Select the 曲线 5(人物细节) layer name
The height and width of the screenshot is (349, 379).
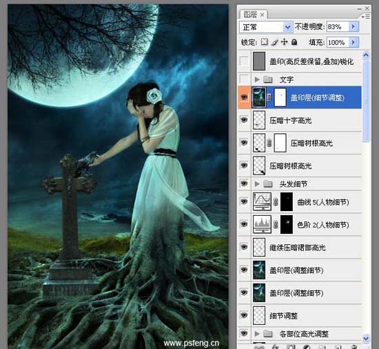(x=323, y=202)
